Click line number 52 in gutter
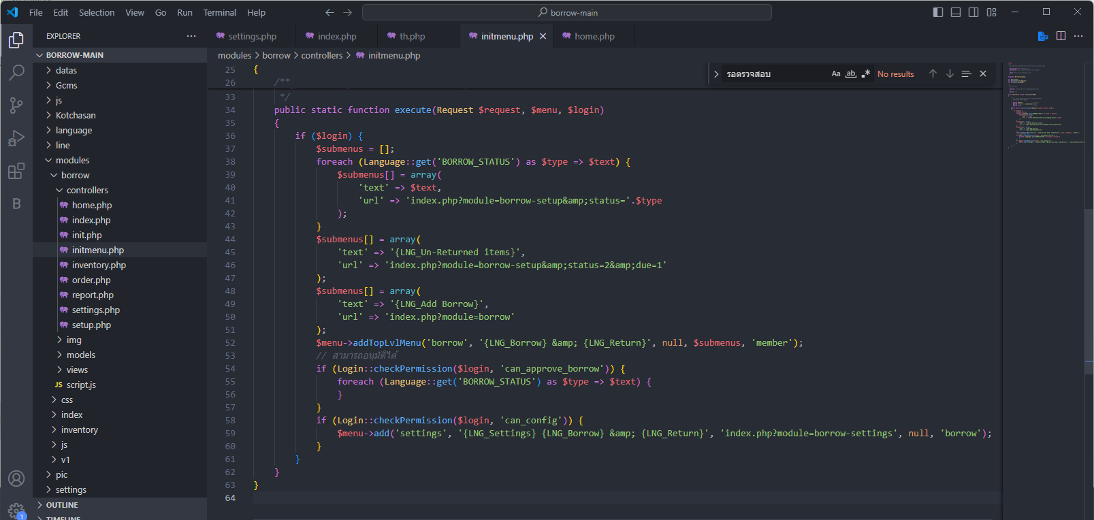The image size is (1094, 520). coord(230,342)
